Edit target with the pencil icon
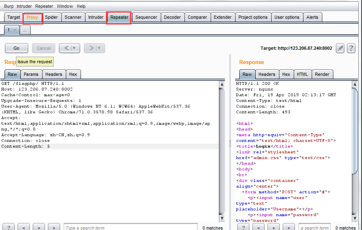This screenshot has height=230, width=362. tap(340, 48)
